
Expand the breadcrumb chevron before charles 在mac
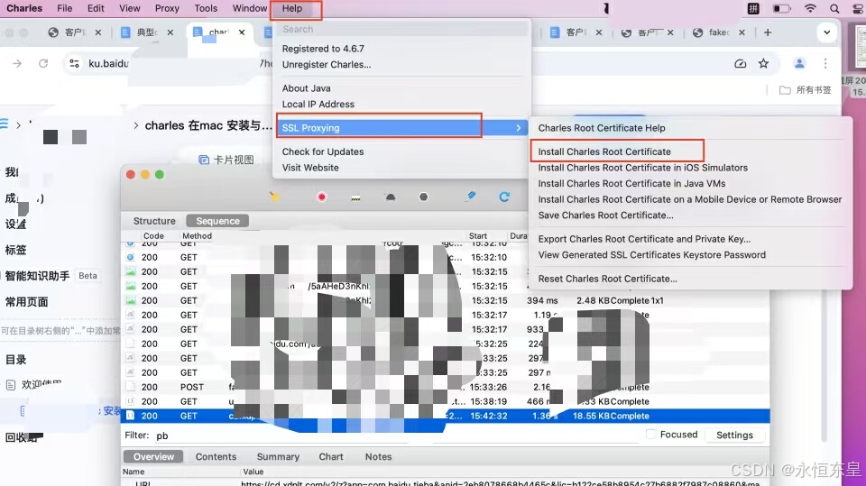[x=136, y=125]
